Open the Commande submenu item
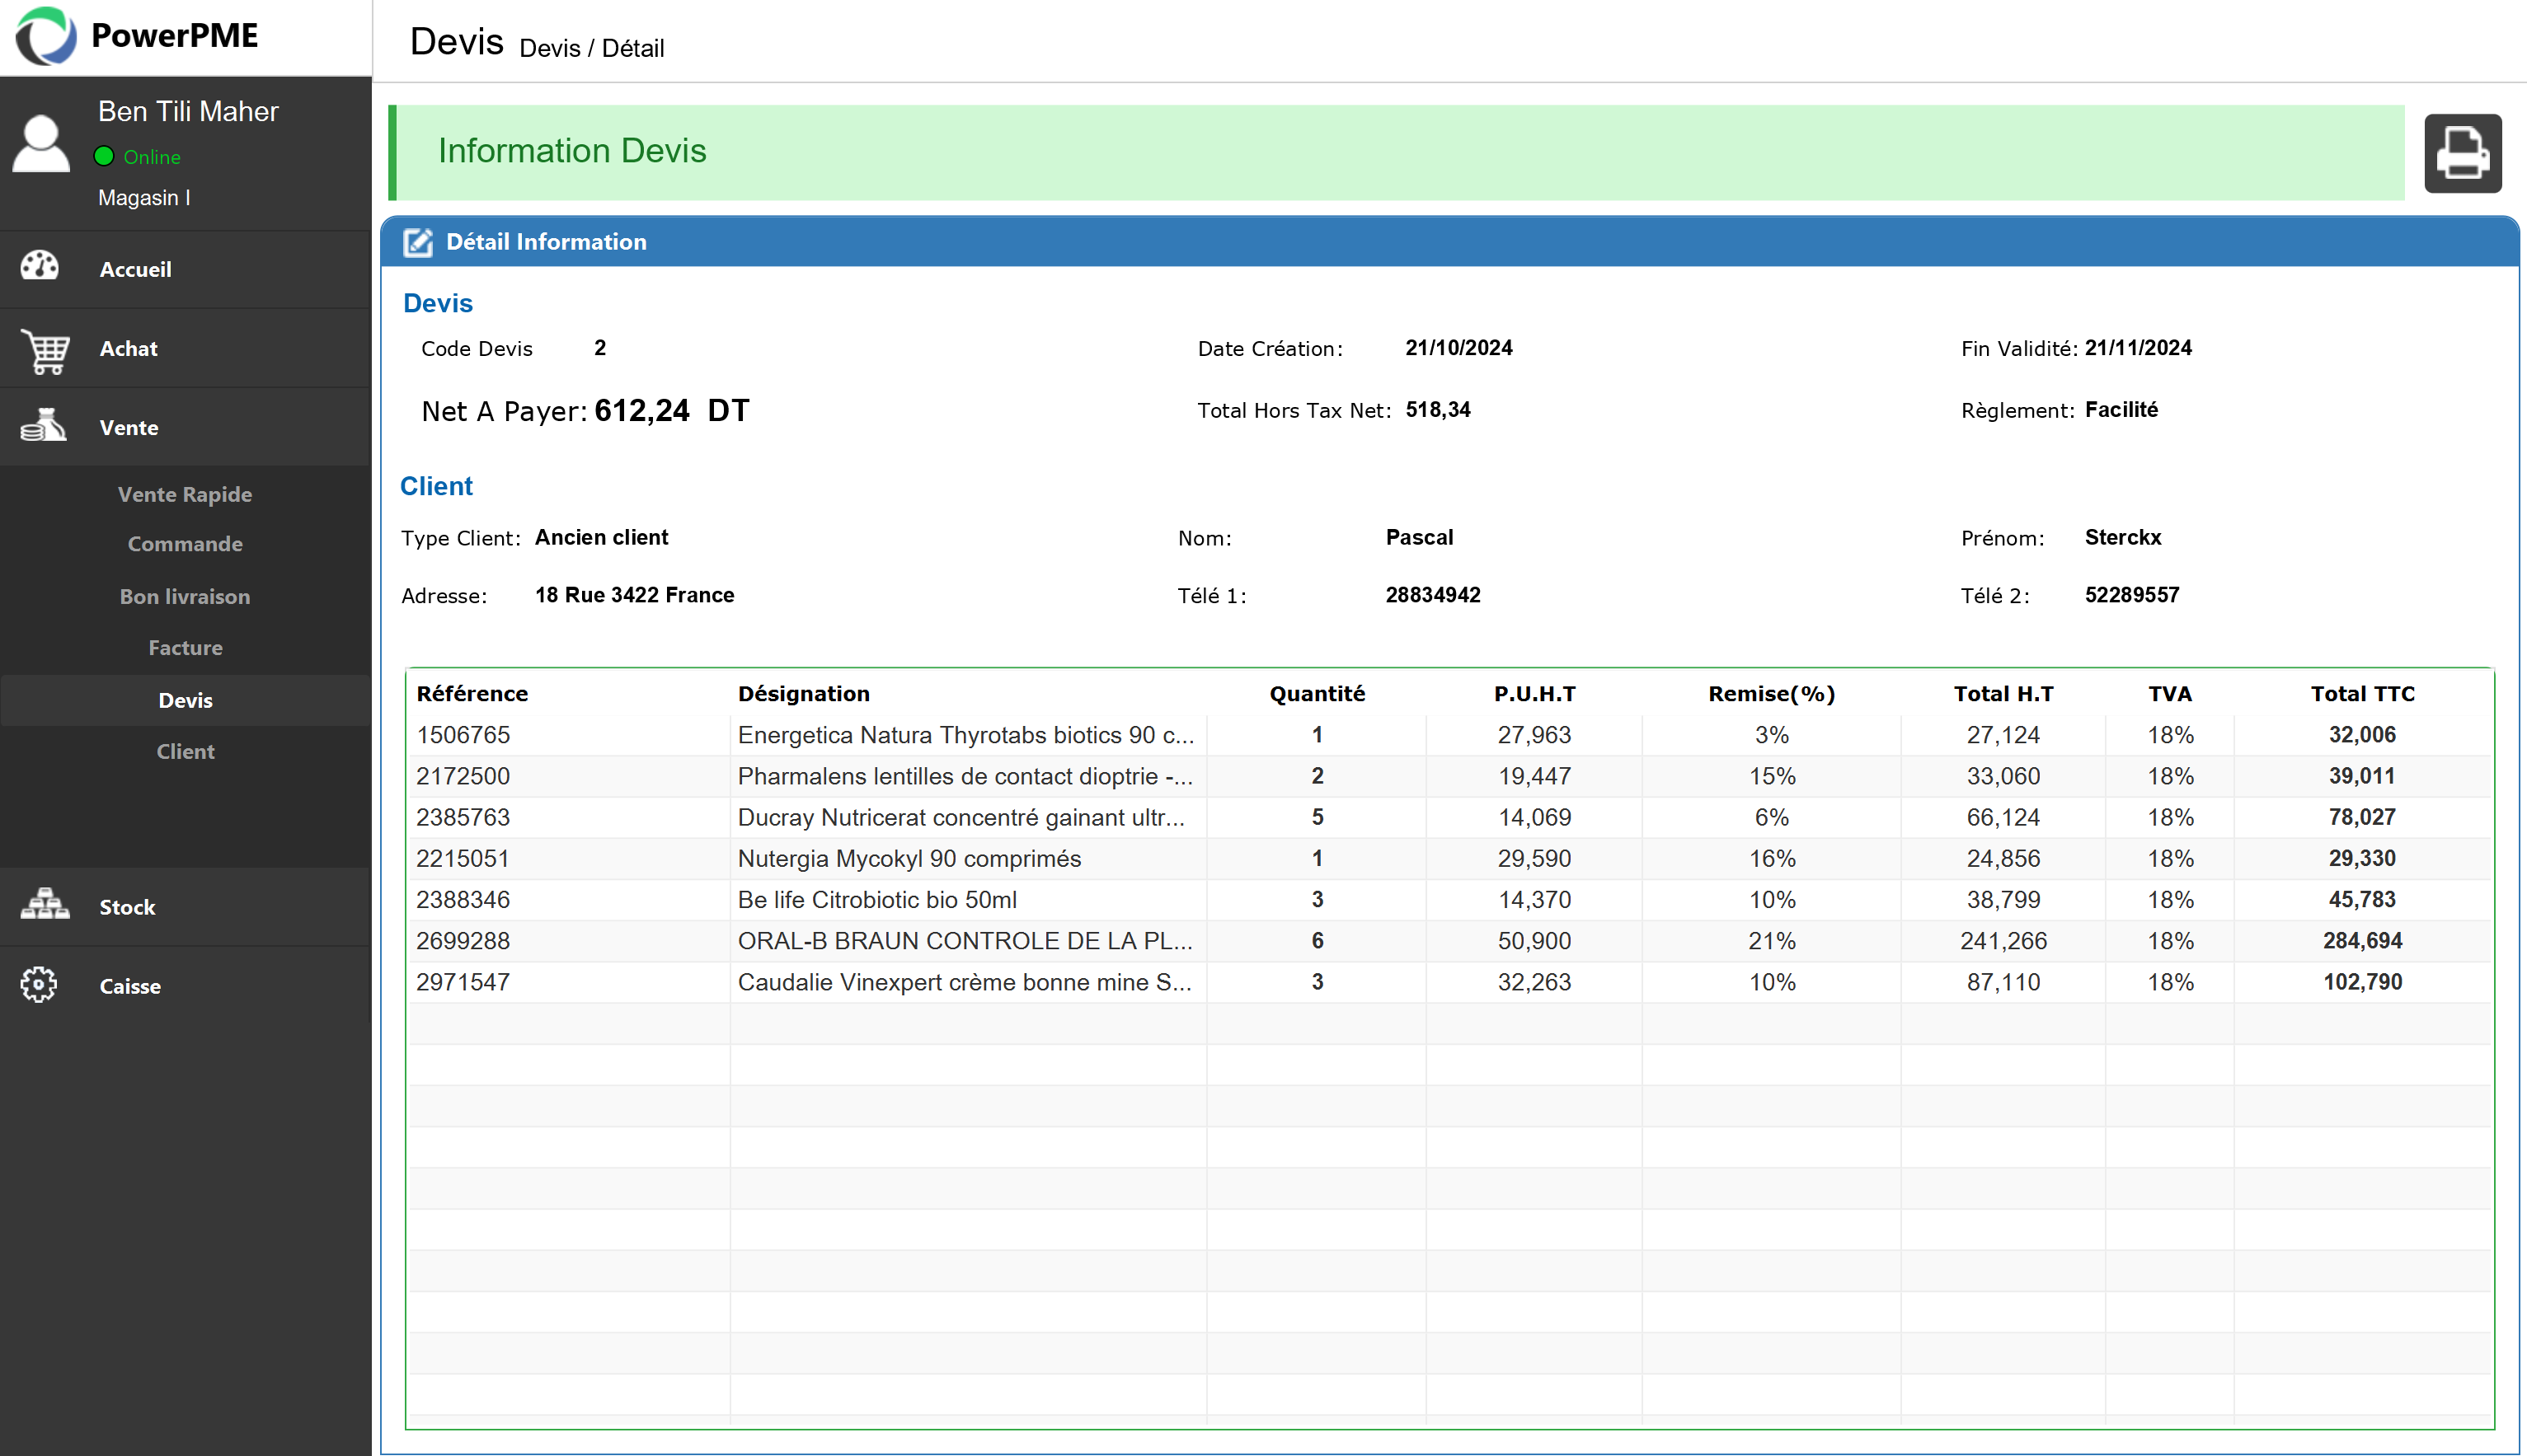The width and height of the screenshot is (2527, 1456). pyautogui.click(x=185, y=544)
